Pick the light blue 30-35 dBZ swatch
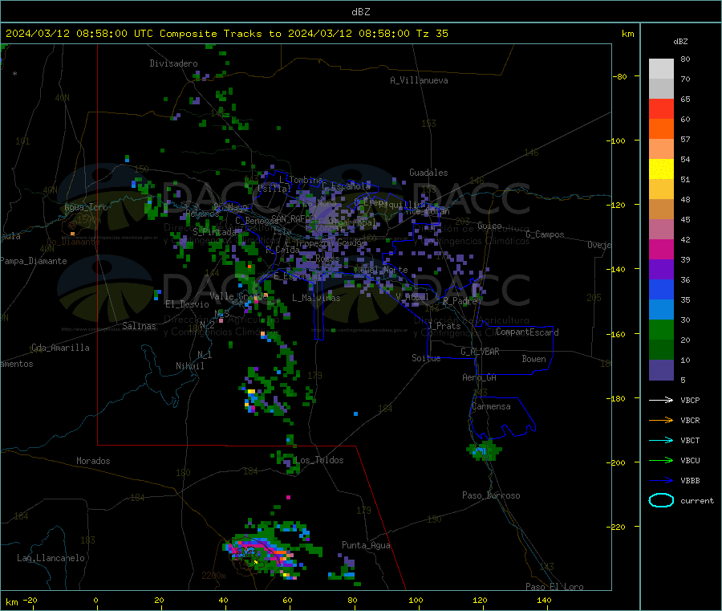The image size is (722, 611). [x=661, y=310]
